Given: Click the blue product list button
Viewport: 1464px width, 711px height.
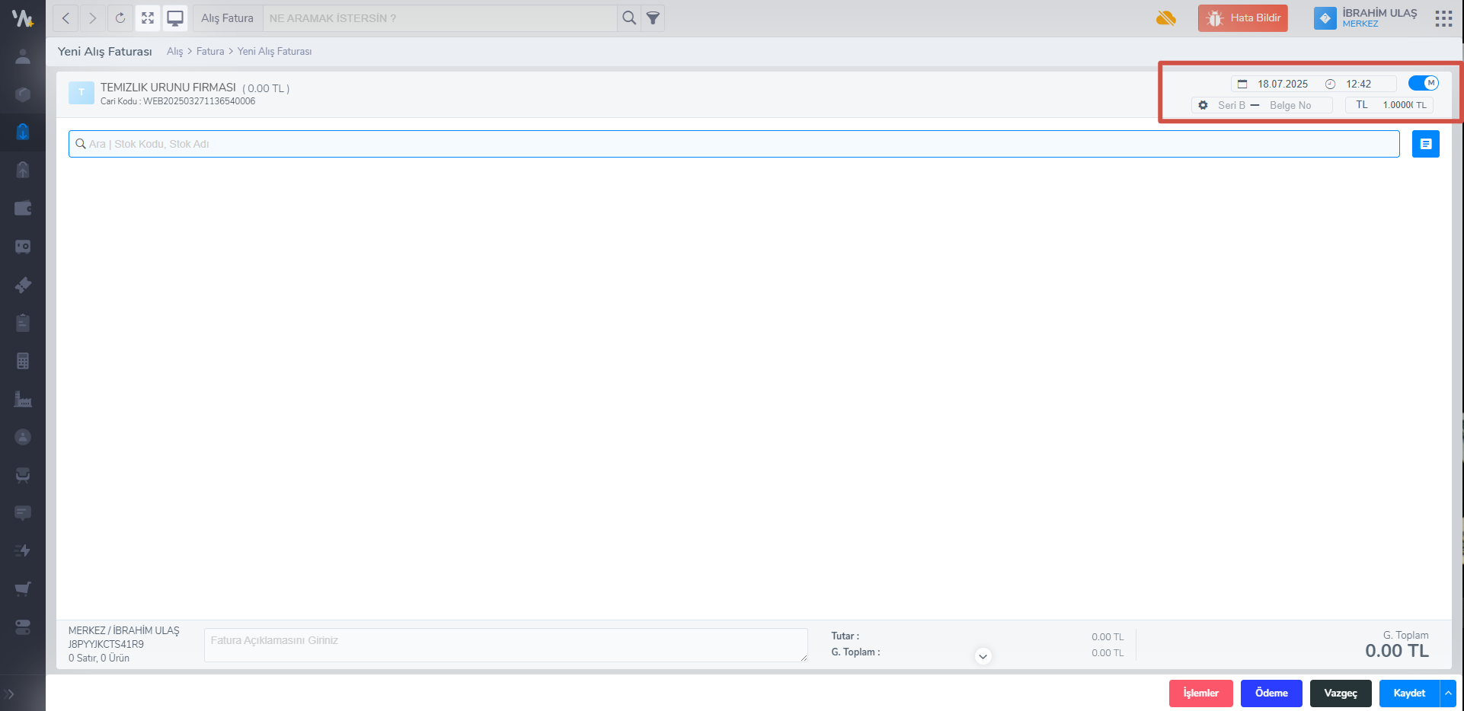Looking at the screenshot, I should pyautogui.click(x=1425, y=144).
